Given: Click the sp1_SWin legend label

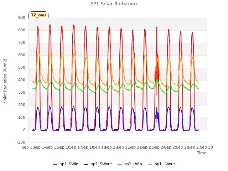Looking at the screenshot, I should [x=69, y=164].
